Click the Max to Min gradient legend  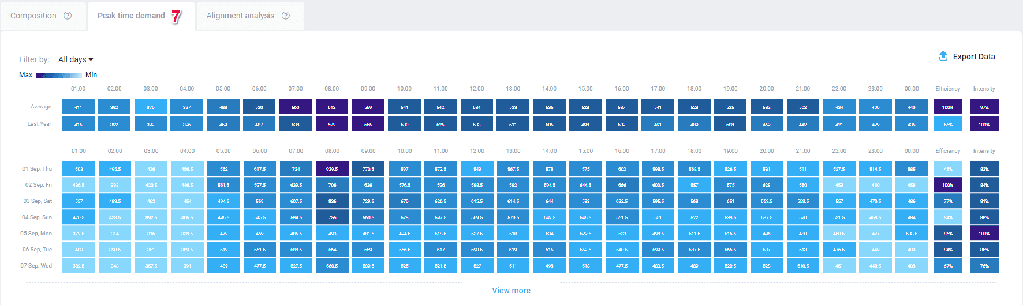pyautogui.click(x=58, y=75)
